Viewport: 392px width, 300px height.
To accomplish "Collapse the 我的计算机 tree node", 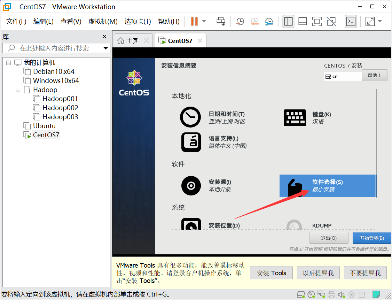I will tap(8, 63).
